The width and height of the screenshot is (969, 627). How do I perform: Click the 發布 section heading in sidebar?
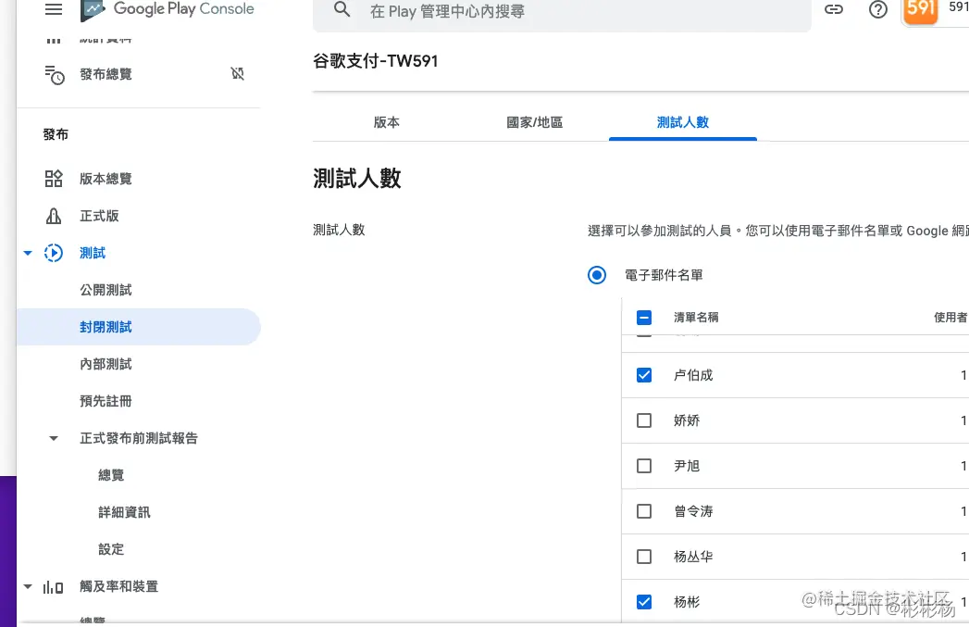[56, 135]
